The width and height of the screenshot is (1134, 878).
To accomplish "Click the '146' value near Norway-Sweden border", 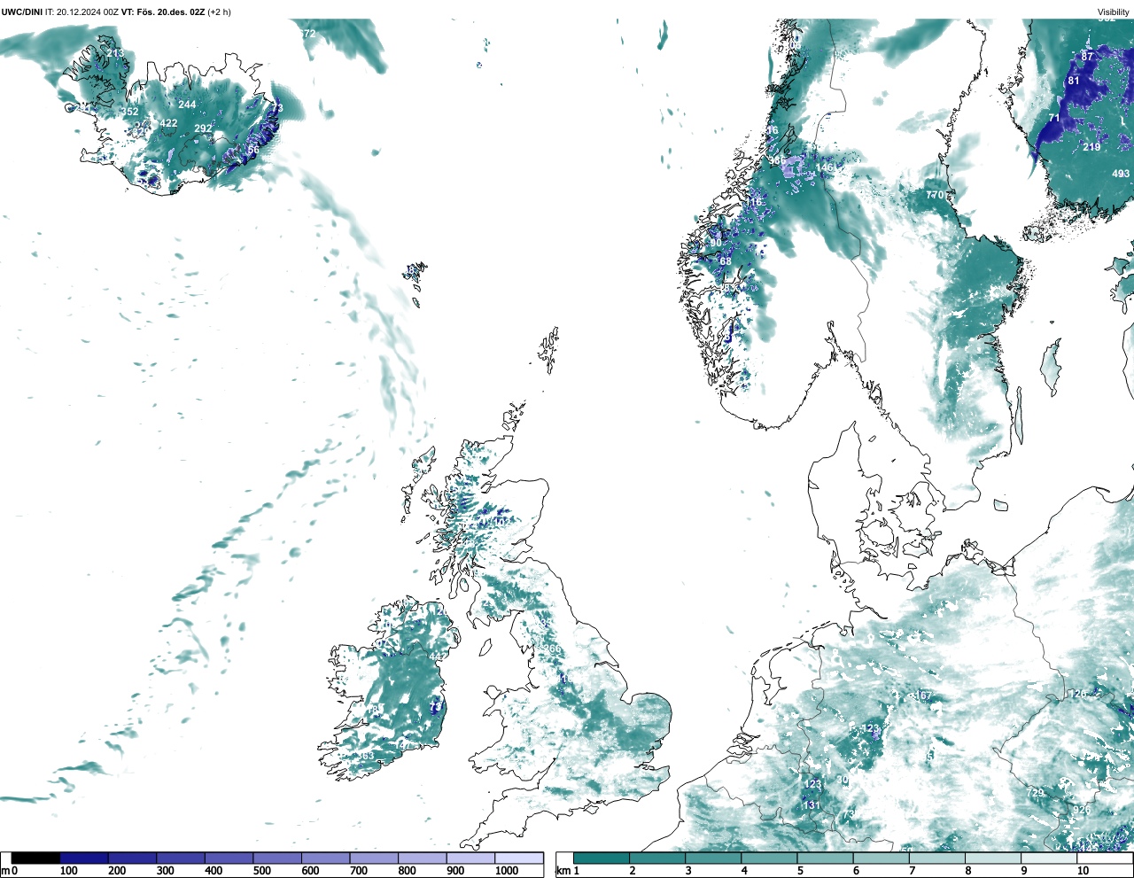I will (x=824, y=167).
